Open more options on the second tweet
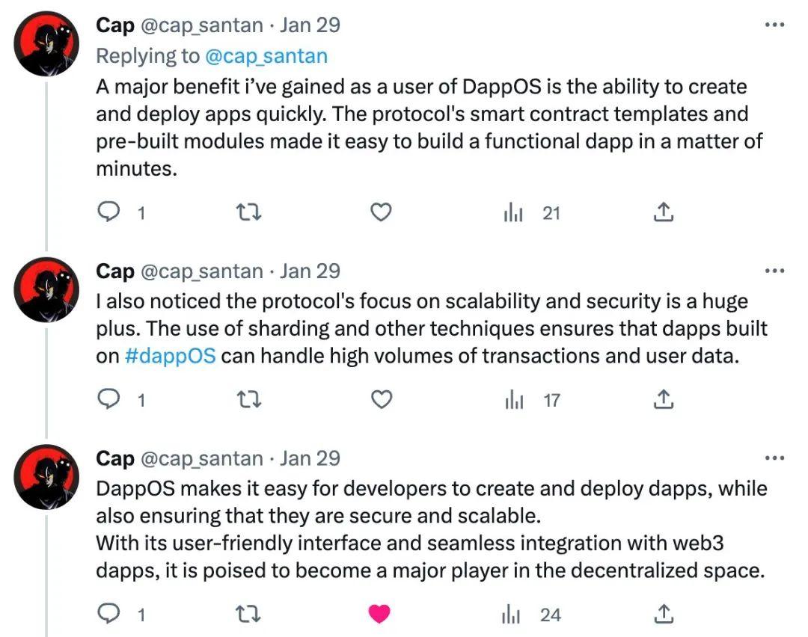 pos(774,271)
